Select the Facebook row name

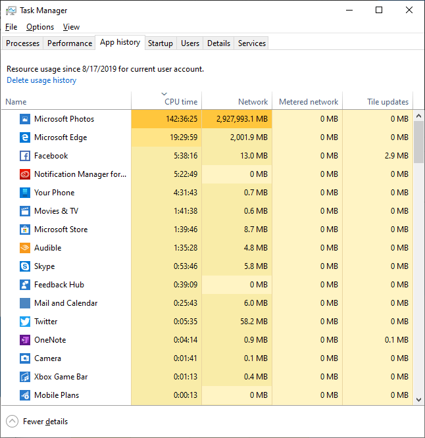click(x=51, y=156)
